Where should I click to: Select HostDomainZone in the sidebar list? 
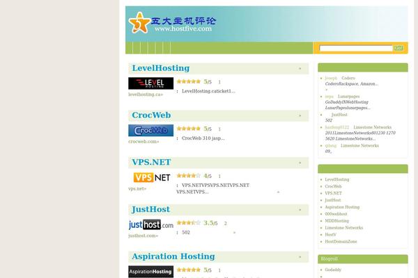click(x=341, y=242)
